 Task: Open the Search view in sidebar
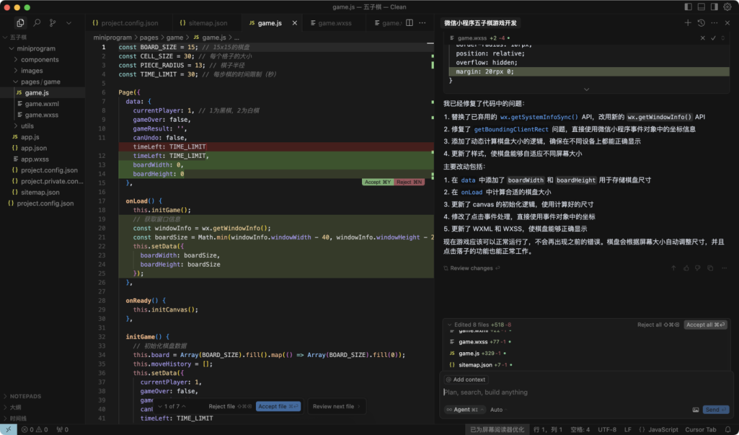tap(37, 23)
